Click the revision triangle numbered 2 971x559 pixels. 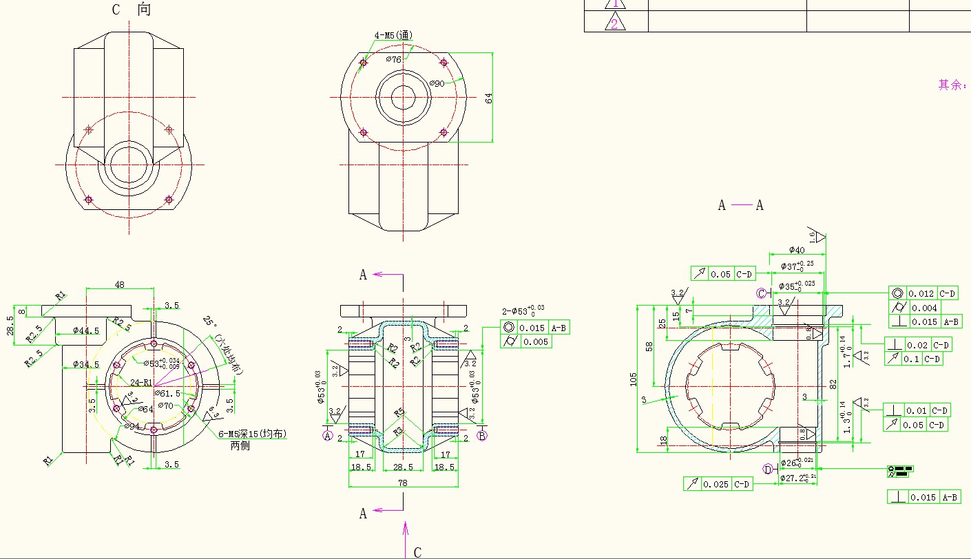(616, 22)
